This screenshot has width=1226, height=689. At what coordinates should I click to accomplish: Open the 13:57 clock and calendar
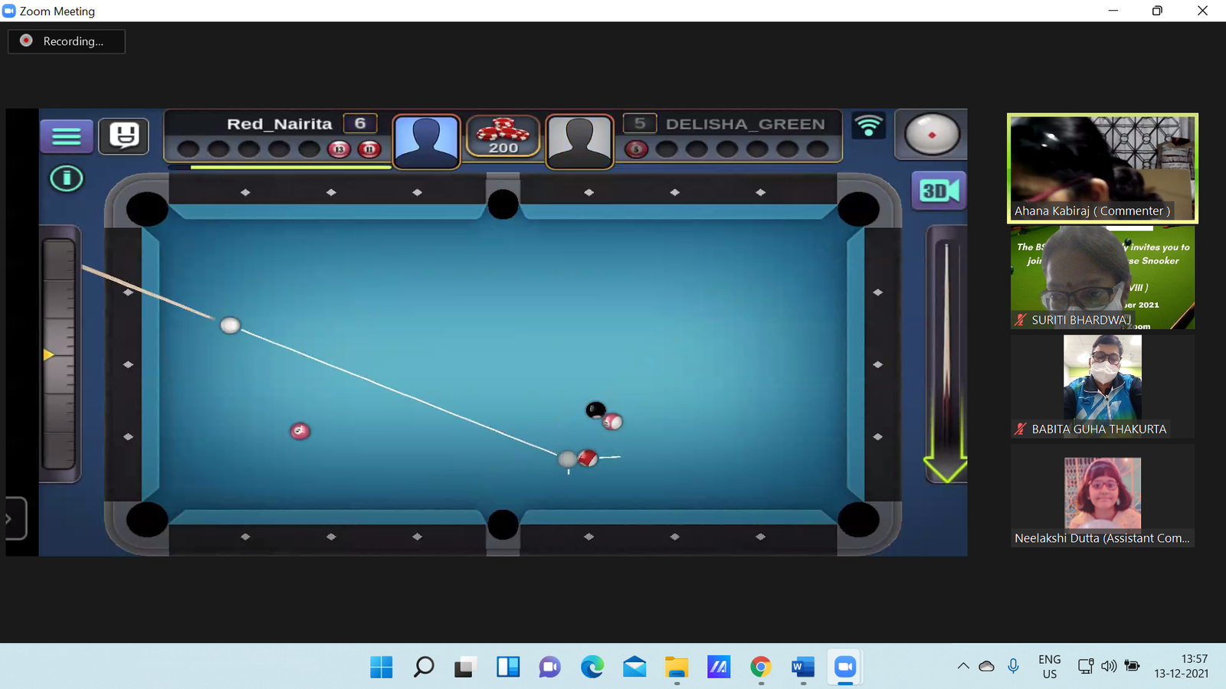point(1181,666)
